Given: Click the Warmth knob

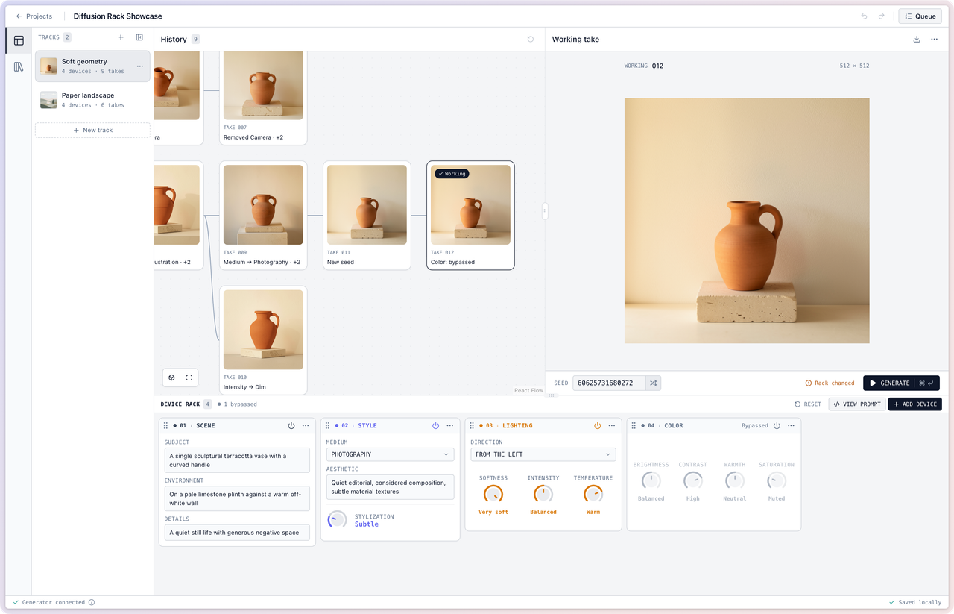Looking at the screenshot, I should coord(735,480).
